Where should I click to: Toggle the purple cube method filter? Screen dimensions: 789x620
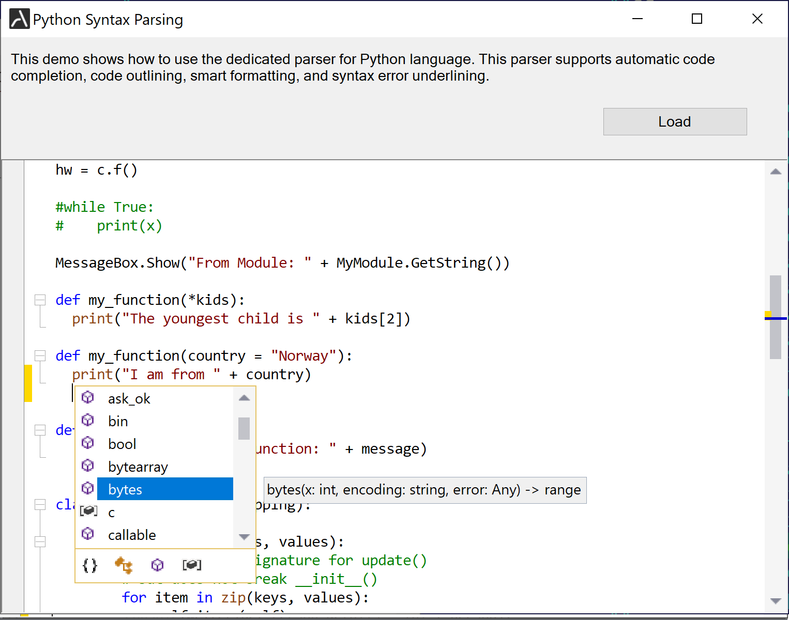click(x=157, y=565)
